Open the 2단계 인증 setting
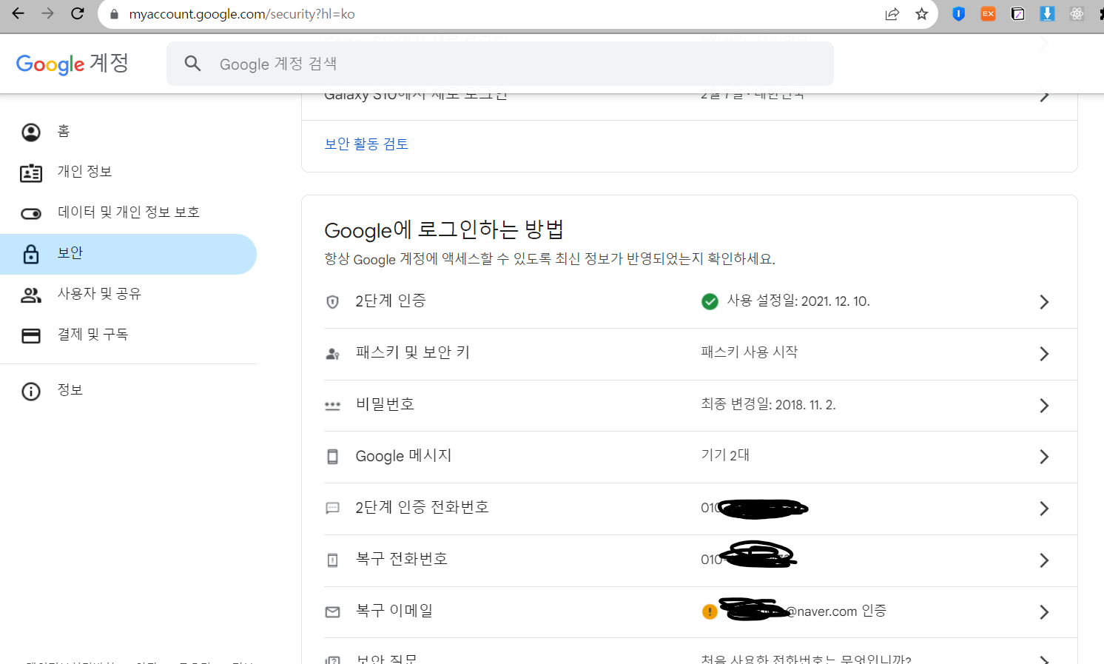Image resolution: width=1104 pixels, height=664 pixels. point(700,302)
